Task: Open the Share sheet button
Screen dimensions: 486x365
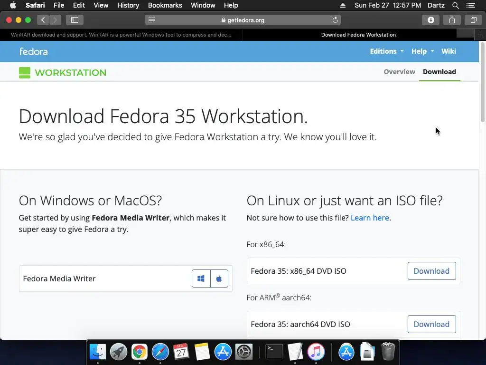Action: 452,20
